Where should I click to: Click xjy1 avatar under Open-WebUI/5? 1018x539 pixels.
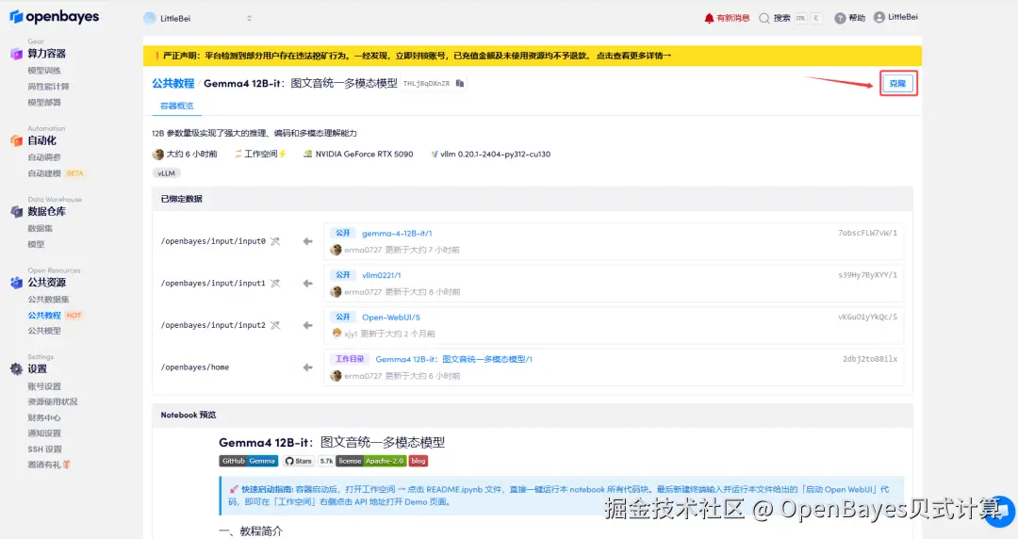[x=337, y=334]
